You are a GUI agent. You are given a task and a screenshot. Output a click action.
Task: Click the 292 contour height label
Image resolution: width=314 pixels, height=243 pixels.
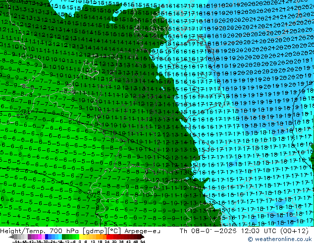coord(92,195)
